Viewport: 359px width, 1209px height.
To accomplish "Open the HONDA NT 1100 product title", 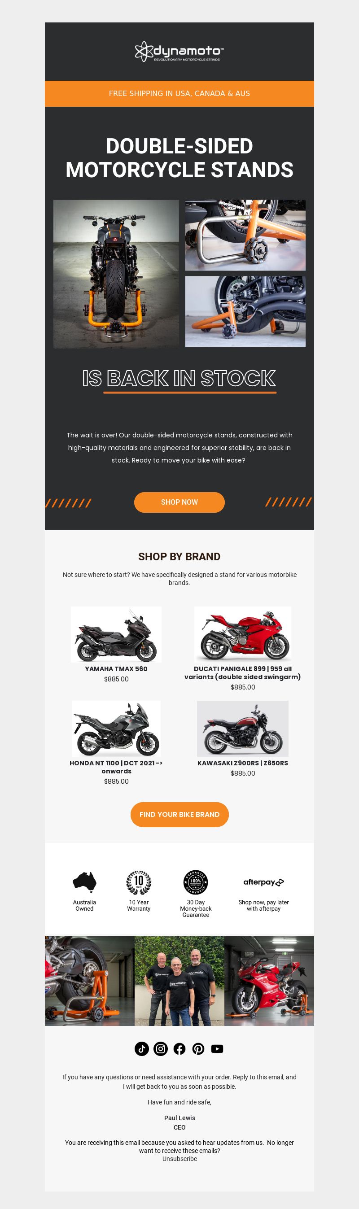I will coord(116,767).
